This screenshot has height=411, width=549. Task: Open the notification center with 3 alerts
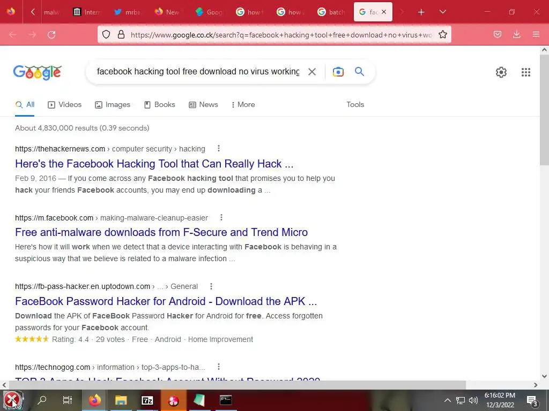(x=532, y=400)
